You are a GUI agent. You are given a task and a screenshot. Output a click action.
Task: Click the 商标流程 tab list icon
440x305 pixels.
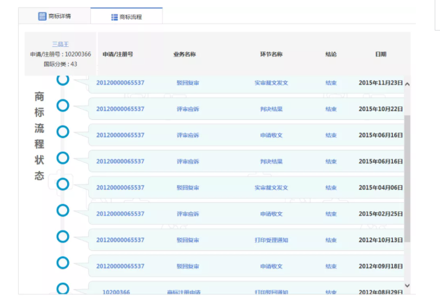pyautogui.click(x=114, y=17)
